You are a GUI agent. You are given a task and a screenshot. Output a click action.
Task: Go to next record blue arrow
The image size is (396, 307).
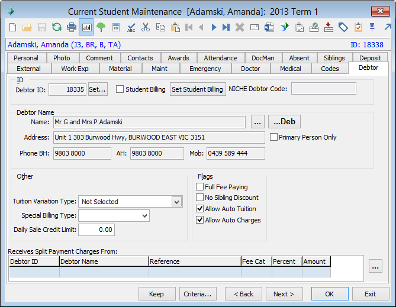214,27
